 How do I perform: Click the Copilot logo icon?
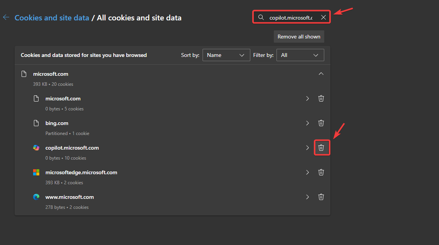point(36,148)
